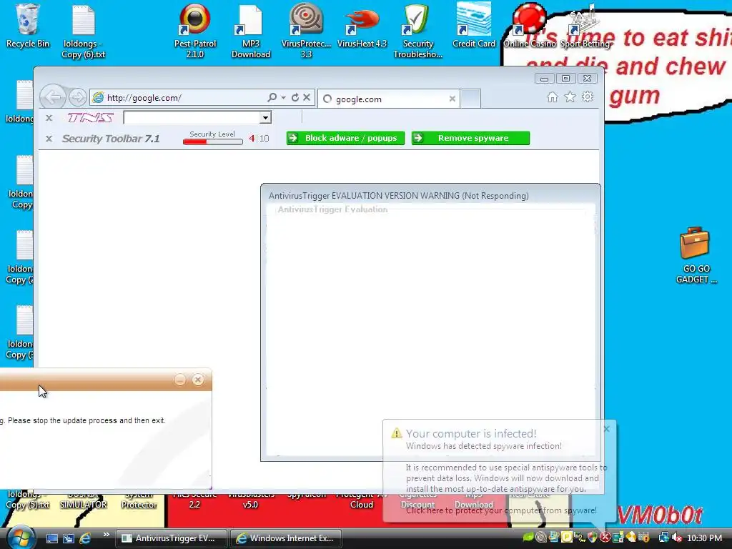Image resolution: width=732 pixels, height=549 pixels.
Task: Minimize the orange update popup window
Action: (180, 380)
